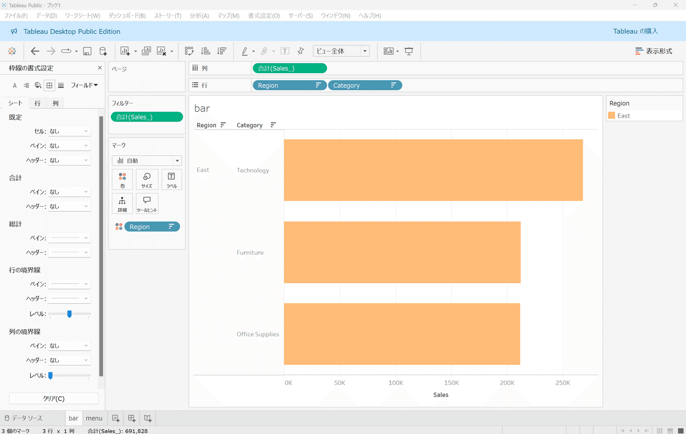This screenshot has width=686, height=434.
Task: Open the Label mark card
Action: [x=171, y=179]
